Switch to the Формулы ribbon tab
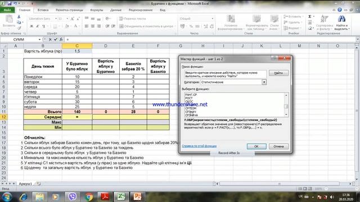Image resolution: width=360 pixels, height=202 pixels. point(97,10)
